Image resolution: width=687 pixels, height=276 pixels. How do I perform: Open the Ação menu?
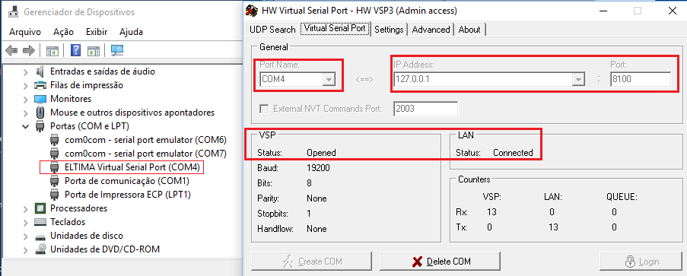click(64, 32)
